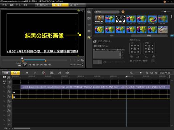Click the alignment options button

point(101,46)
